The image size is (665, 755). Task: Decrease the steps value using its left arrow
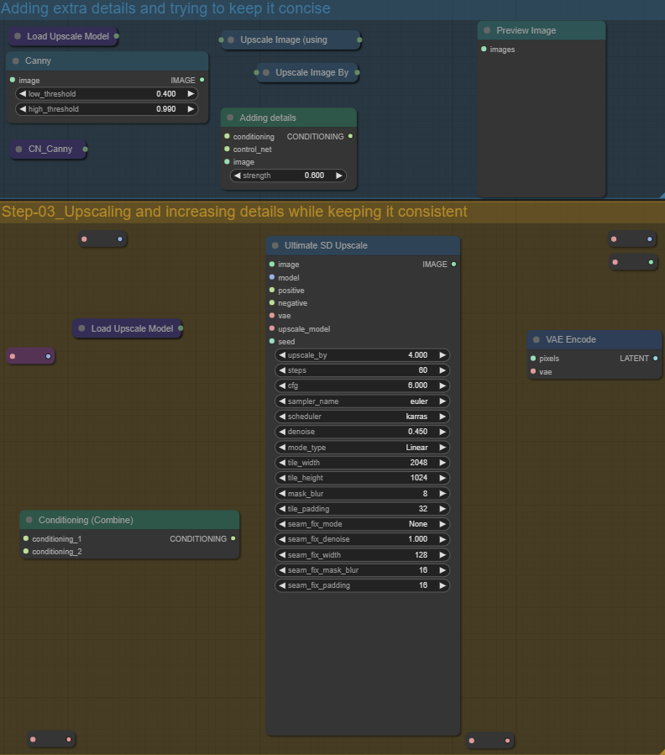(x=282, y=370)
